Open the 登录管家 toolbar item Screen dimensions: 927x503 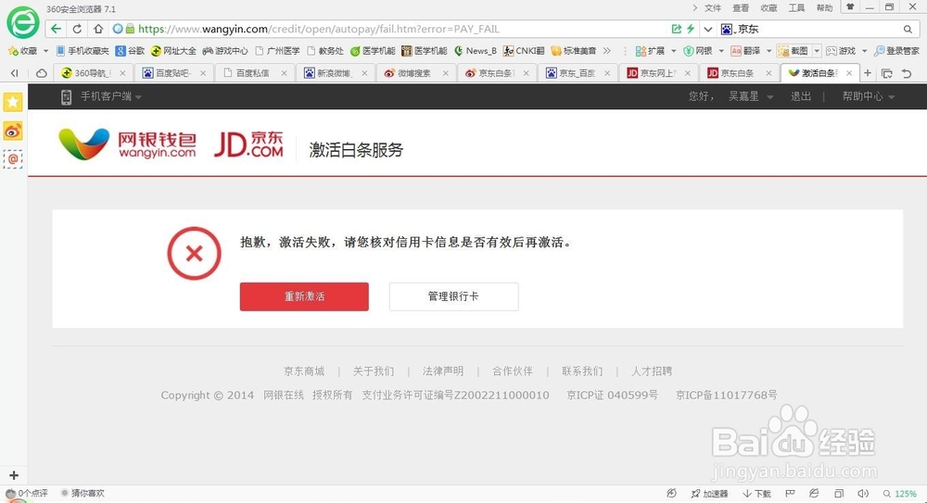coord(896,51)
